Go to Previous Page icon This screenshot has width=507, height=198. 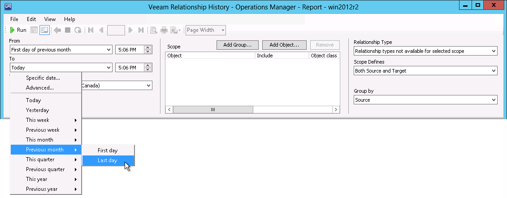101,30
